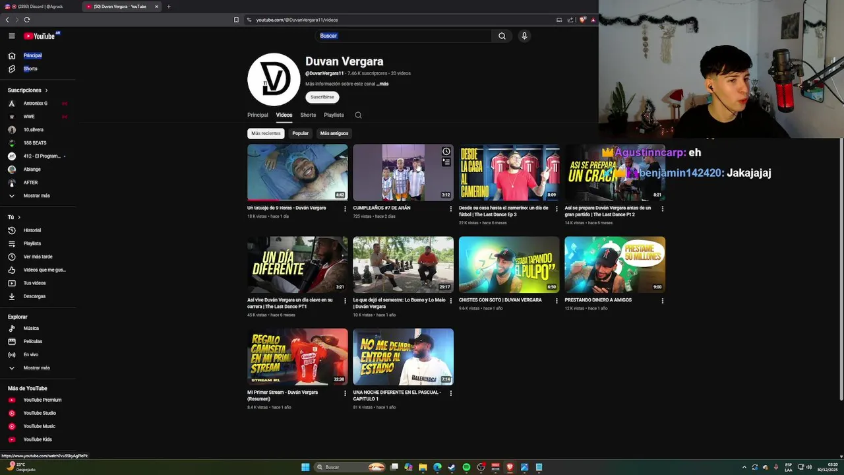Screen dimensions: 844x475
Task: Switch to channel Shorts tab
Action: click(x=308, y=115)
